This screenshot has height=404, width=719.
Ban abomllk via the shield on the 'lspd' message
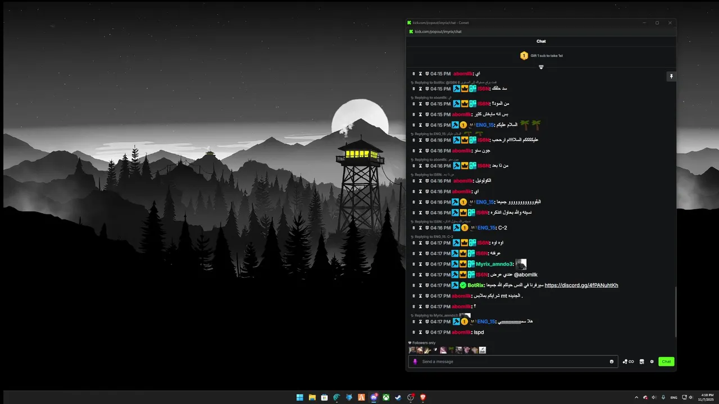(427, 332)
